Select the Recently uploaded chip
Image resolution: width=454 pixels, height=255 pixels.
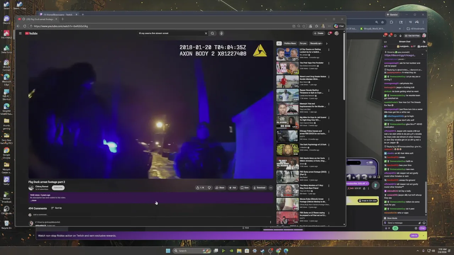pos(316,44)
